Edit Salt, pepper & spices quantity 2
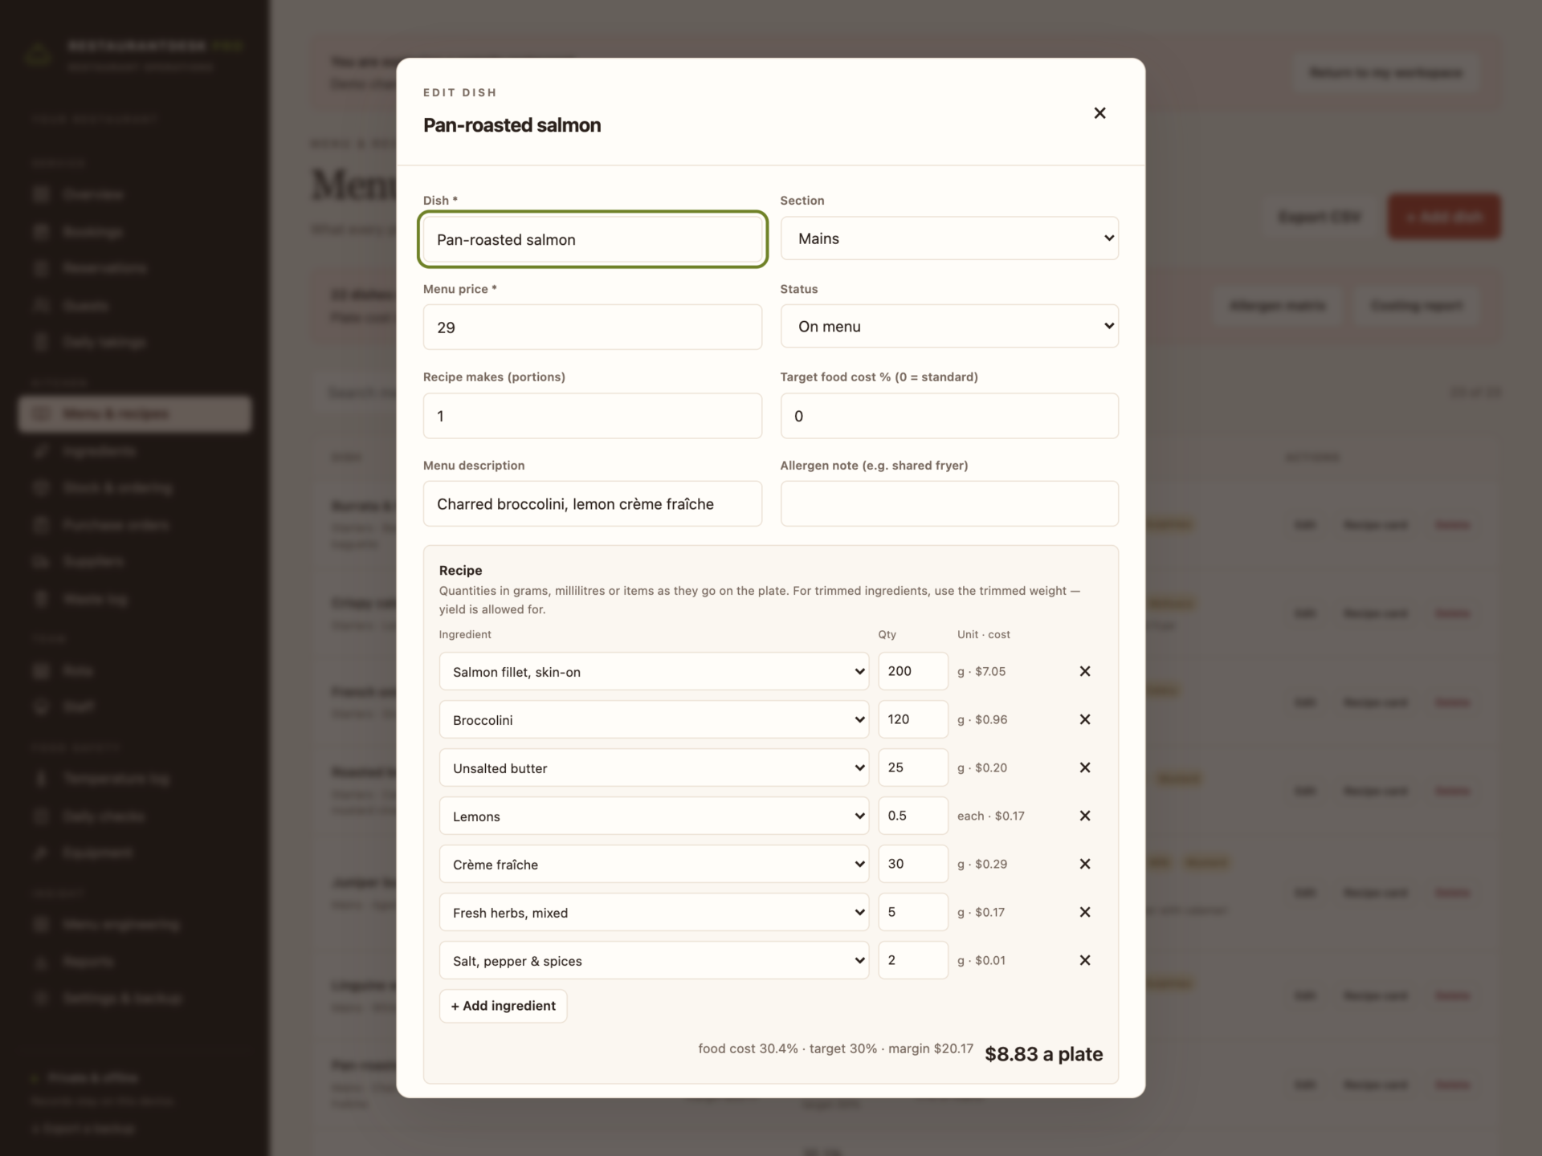 [913, 960]
